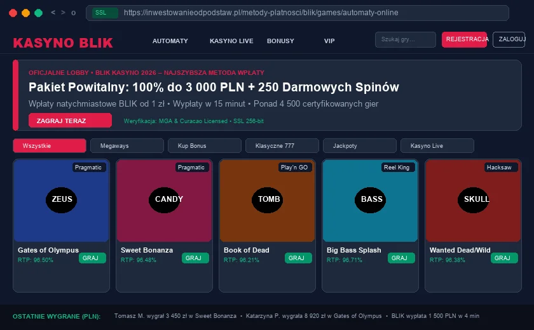Select the Kasyno Live filter tab
534x330 pixels.
[437, 146]
